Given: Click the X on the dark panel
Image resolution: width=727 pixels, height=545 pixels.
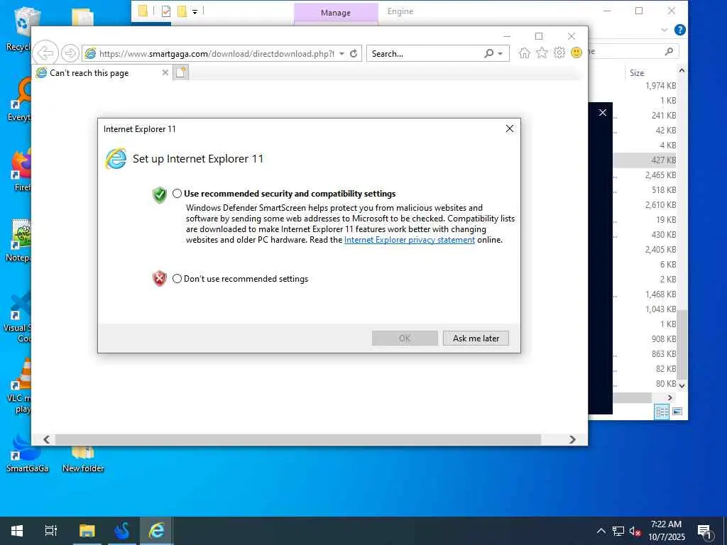Looking at the screenshot, I should click(602, 112).
